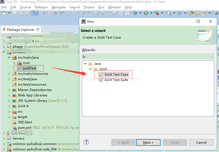Toggle the Use Step Filters icon
Viewport: 219px width, 152px height.
click(95, 13)
